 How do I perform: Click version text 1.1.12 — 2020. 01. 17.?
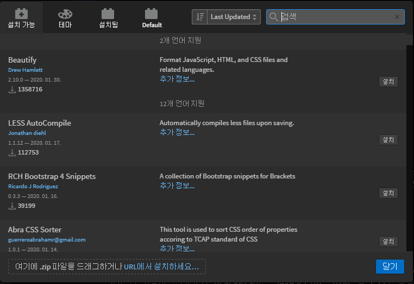point(35,143)
